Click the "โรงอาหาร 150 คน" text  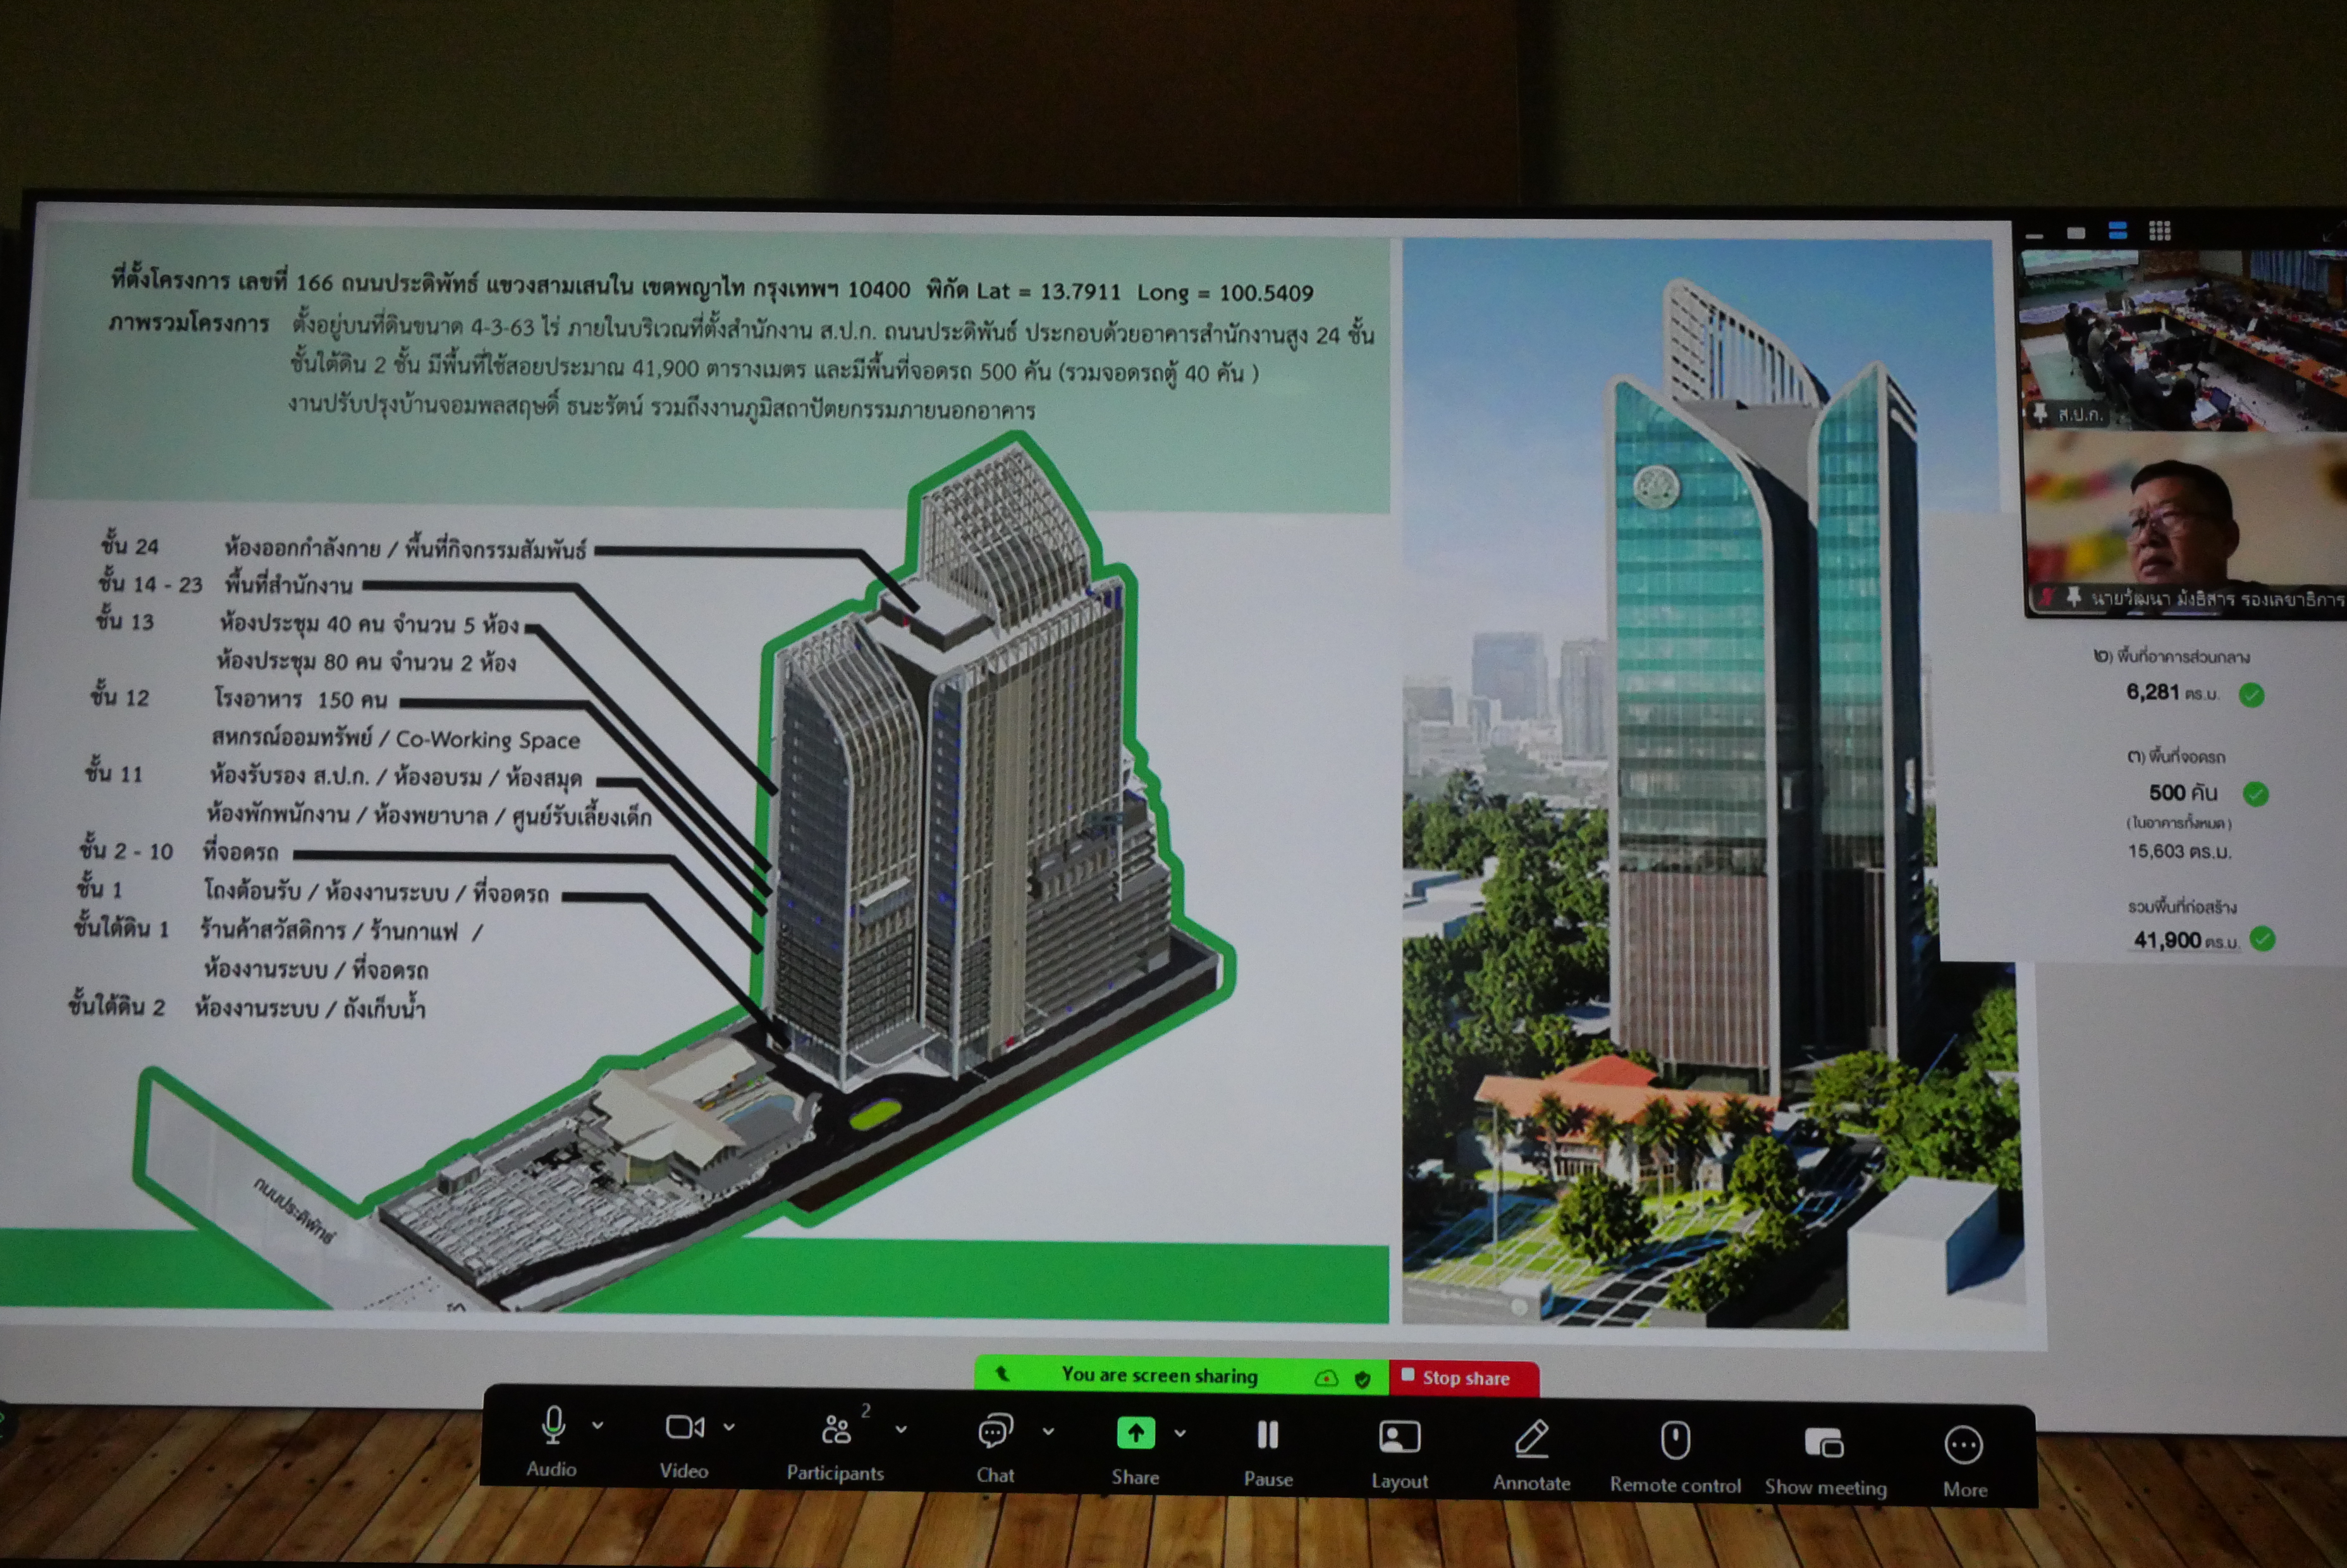pos(300,699)
